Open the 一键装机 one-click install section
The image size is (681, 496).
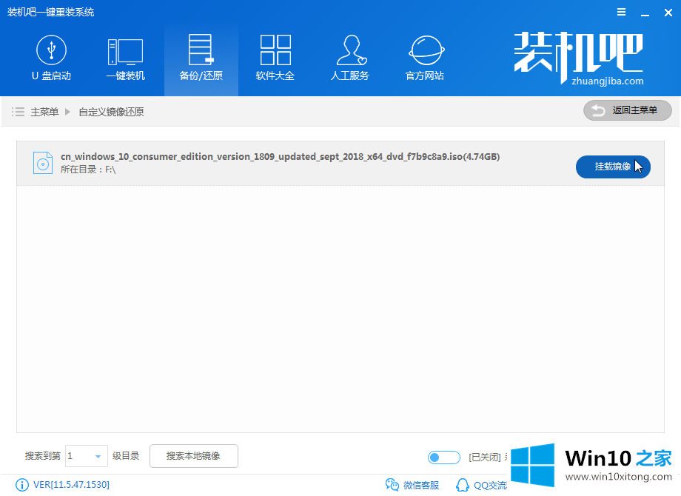click(x=126, y=58)
